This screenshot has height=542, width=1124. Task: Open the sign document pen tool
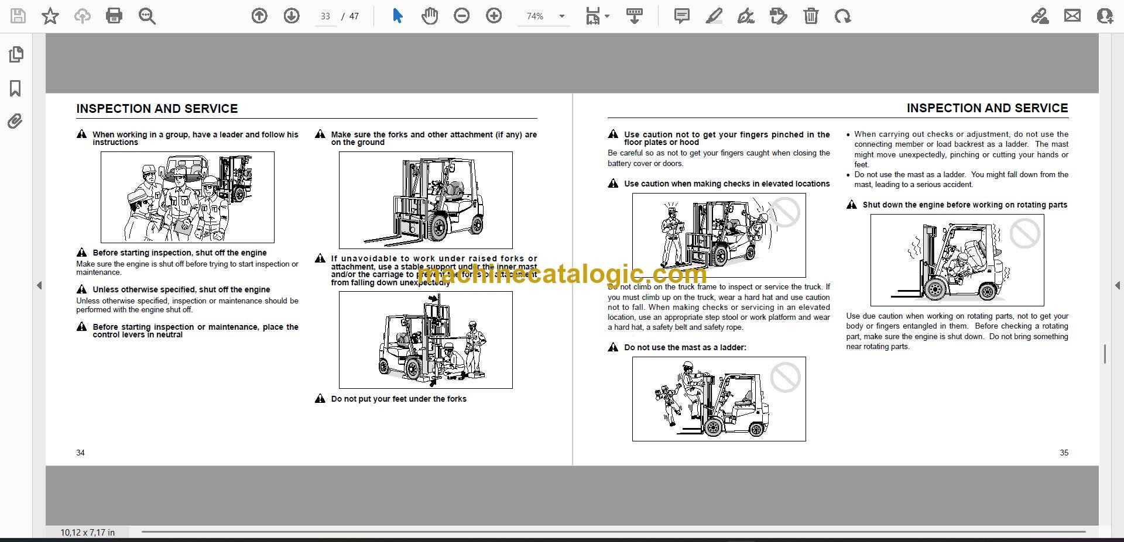coord(746,16)
